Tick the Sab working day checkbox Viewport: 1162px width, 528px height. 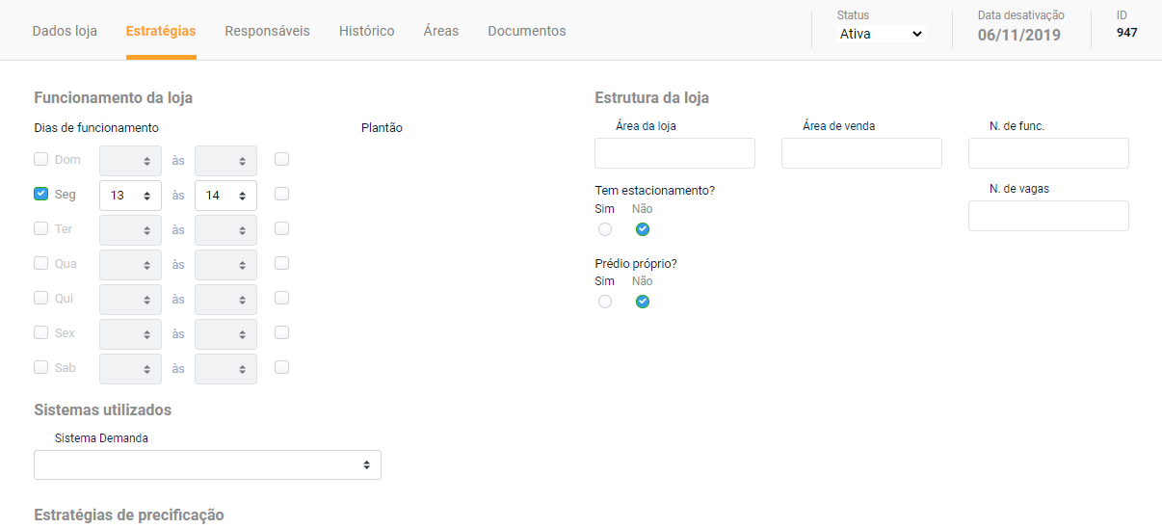tap(40, 368)
